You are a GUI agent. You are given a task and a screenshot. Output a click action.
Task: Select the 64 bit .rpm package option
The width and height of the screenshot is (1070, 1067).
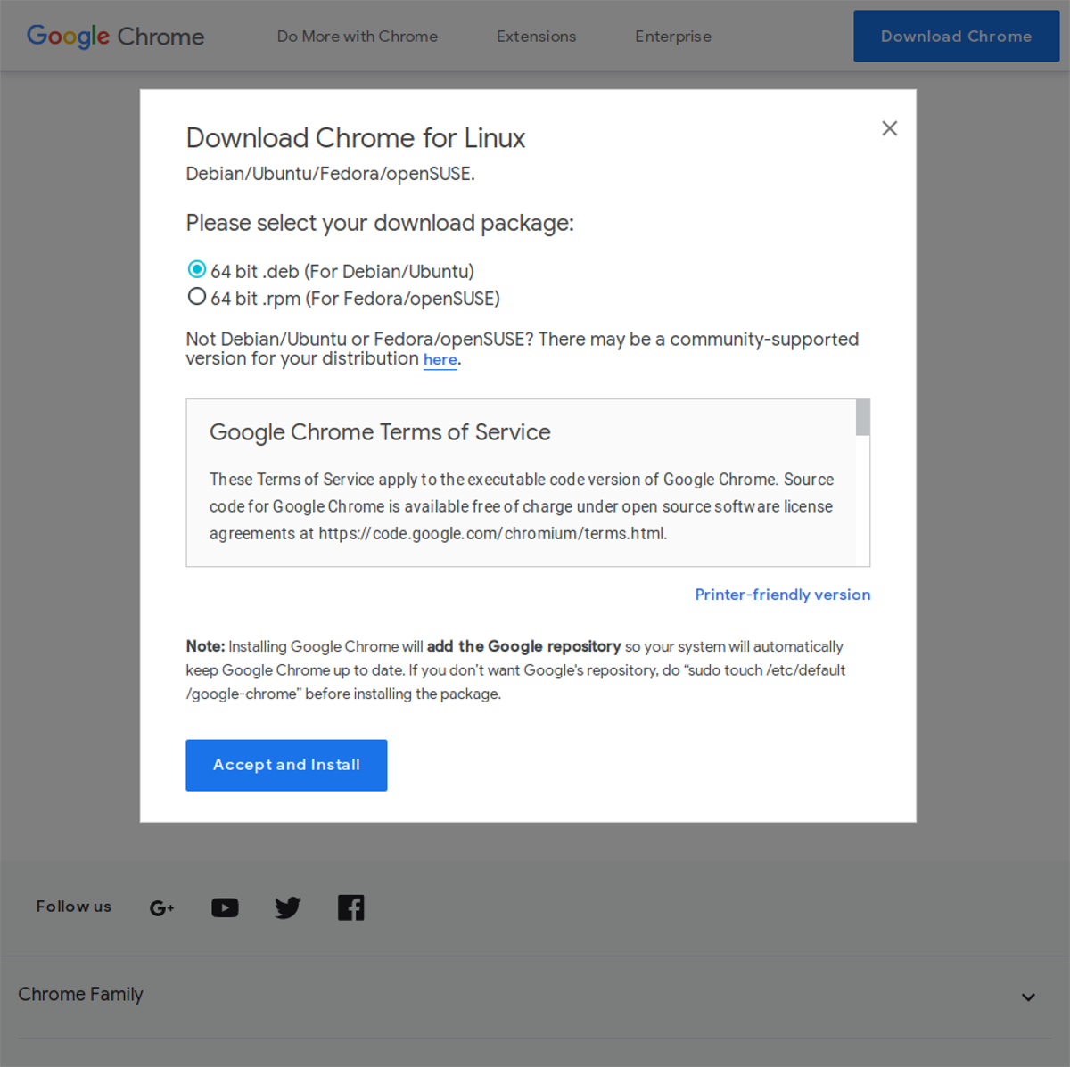pos(197,297)
